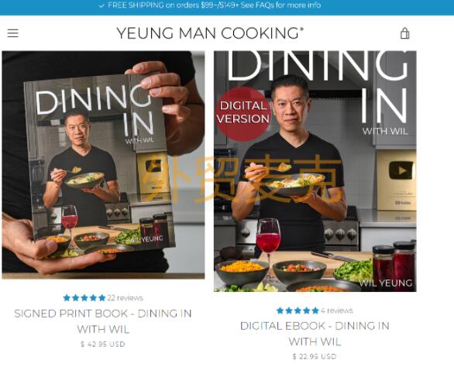Image resolution: width=454 pixels, height=367 pixels.
Task: Click YouTube play button plaque on ebook cover
Action: (x=401, y=170)
